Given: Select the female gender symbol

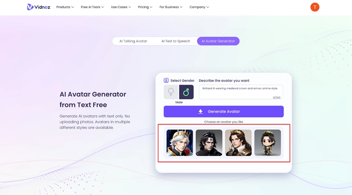Looking at the screenshot, I should [171, 92].
